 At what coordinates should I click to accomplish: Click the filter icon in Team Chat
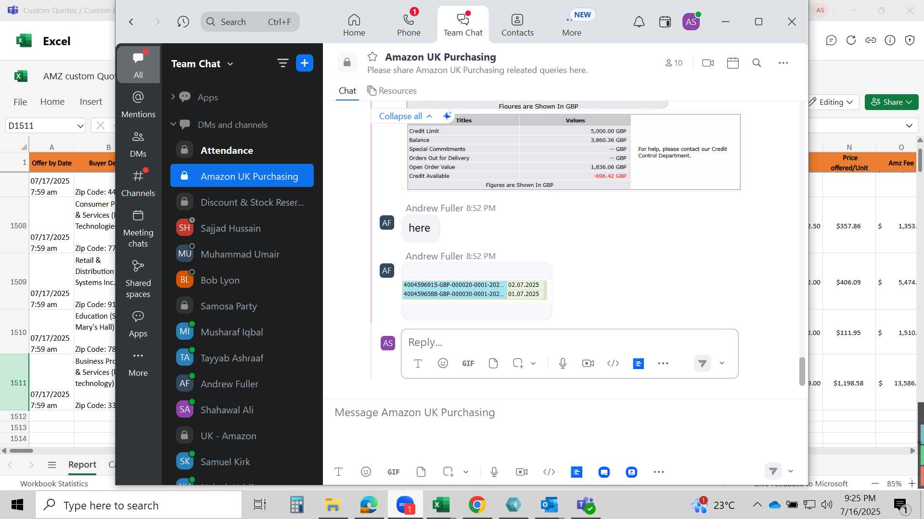pyautogui.click(x=282, y=63)
